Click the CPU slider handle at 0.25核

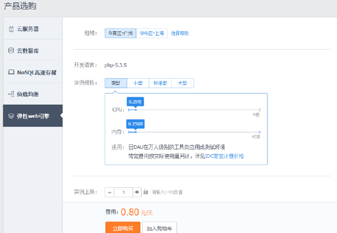click(x=136, y=109)
